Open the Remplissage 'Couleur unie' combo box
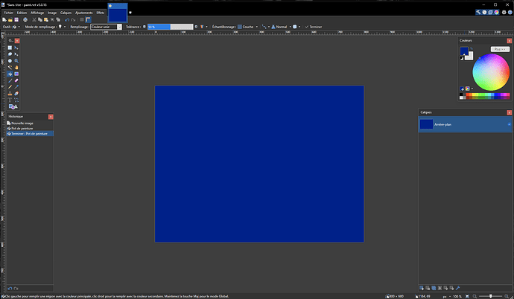The height and width of the screenshot is (299, 514). pyautogui.click(x=107, y=27)
